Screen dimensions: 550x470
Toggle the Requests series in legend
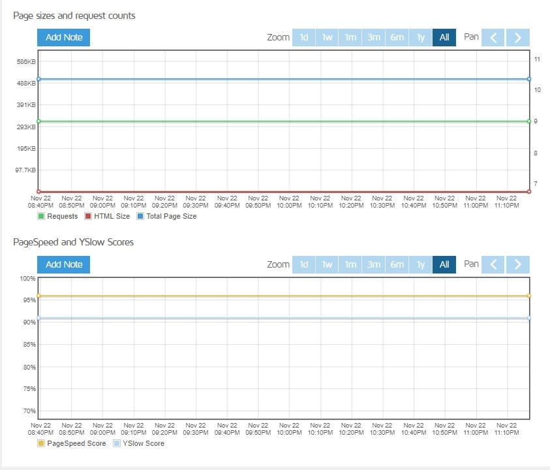tap(58, 216)
